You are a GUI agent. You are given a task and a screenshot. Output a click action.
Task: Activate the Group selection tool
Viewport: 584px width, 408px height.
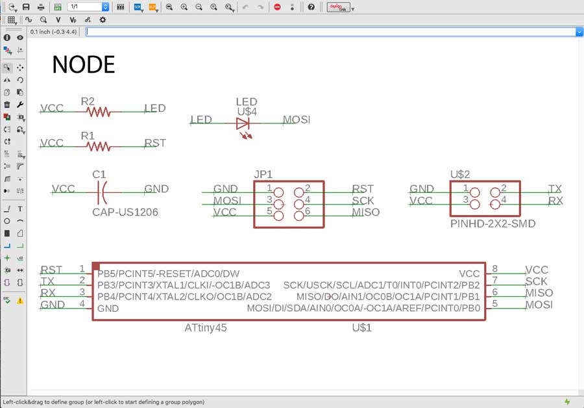(x=7, y=67)
